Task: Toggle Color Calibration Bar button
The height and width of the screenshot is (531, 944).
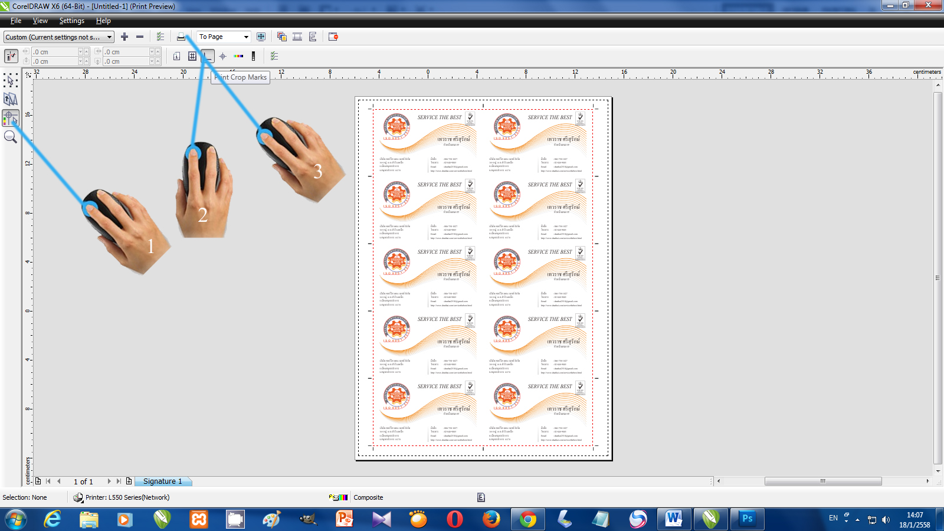Action: (x=238, y=56)
